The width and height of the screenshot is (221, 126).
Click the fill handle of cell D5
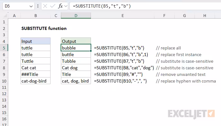[x=91, y=51]
